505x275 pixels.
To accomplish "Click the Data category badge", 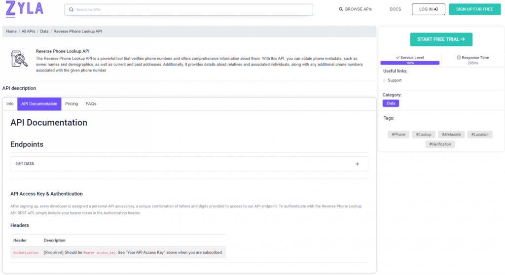I will (391, 103).
